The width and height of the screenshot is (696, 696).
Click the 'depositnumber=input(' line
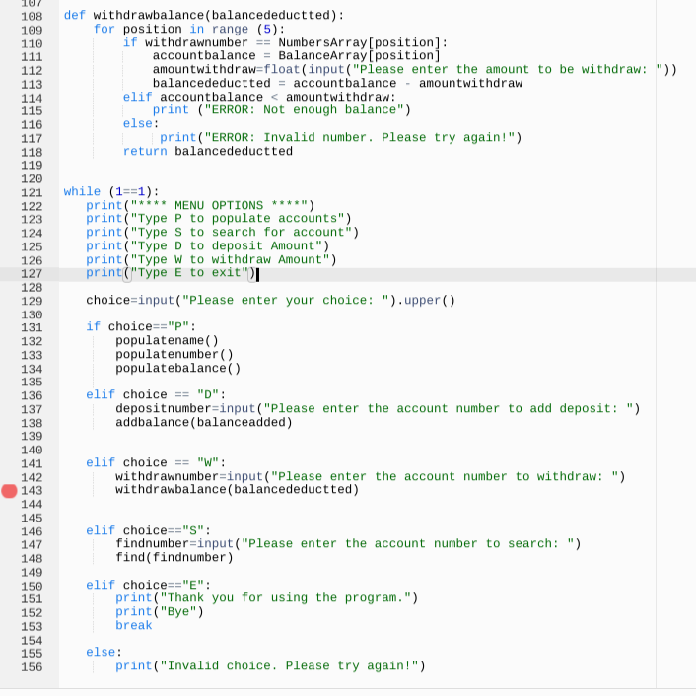[378, 408]
